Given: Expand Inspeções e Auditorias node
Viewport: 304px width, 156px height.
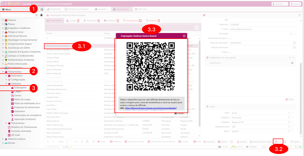Looking at the screenshot, I should (3, 28).
